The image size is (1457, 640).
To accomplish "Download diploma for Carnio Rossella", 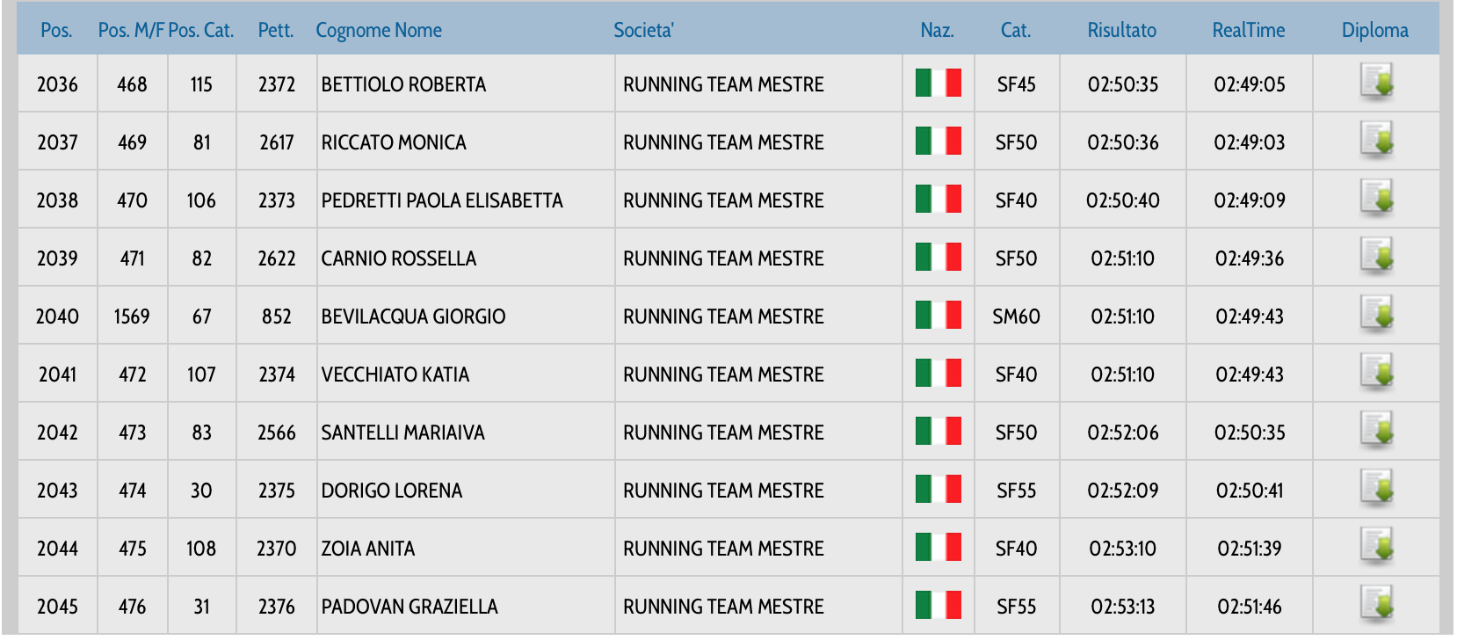I will pyautogui.click(x=1376, y=257).
